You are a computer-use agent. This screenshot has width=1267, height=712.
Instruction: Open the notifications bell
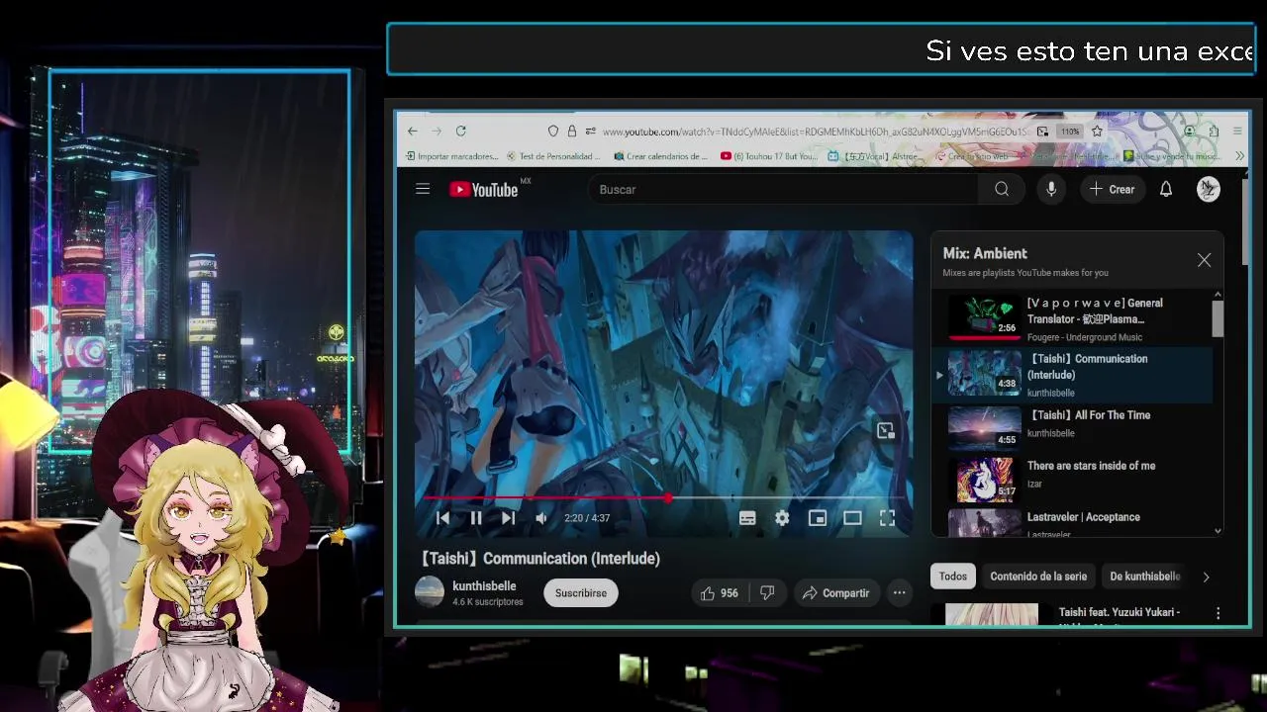pos(1166,189)
